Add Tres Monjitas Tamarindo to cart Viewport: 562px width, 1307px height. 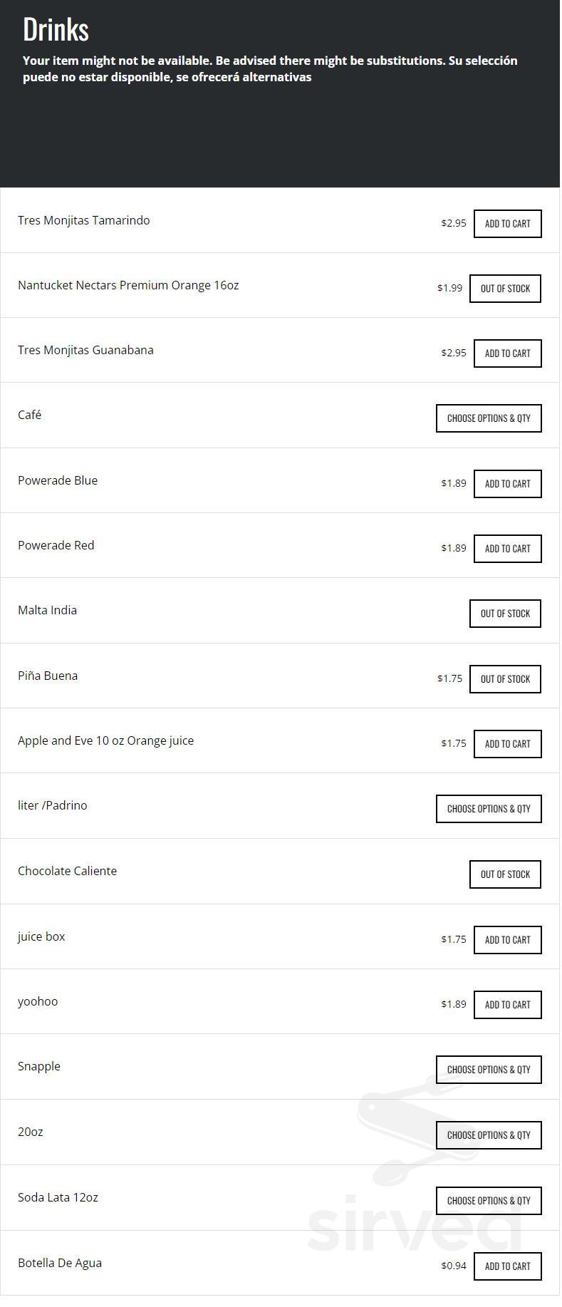[x=507, y=224]
